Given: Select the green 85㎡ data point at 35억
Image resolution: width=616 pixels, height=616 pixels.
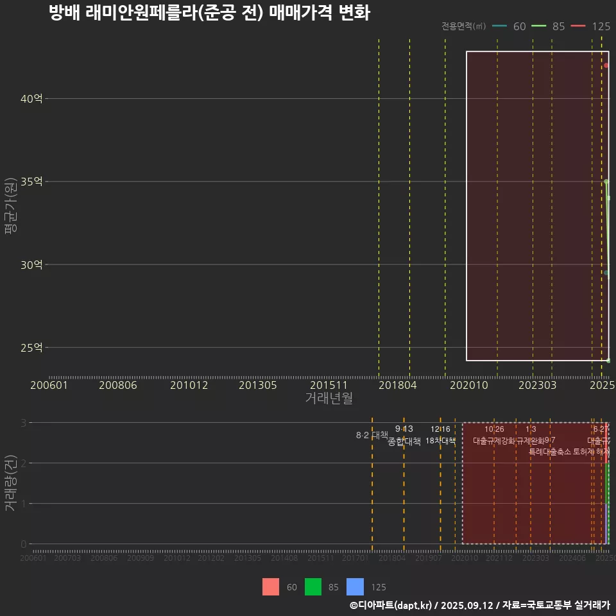Looking at the screenshot, I should (x=606, y=182).
